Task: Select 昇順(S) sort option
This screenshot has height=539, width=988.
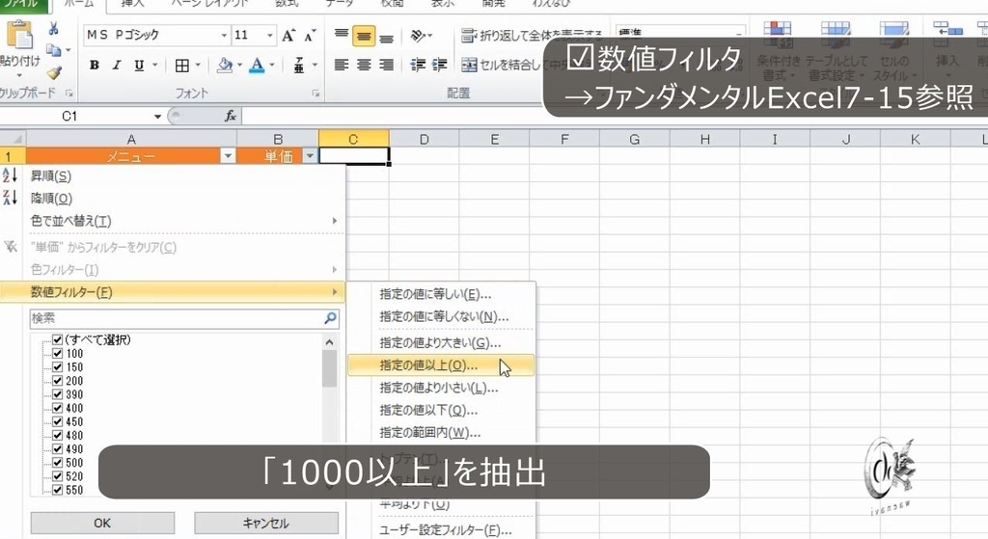Action: pos(173,176)
